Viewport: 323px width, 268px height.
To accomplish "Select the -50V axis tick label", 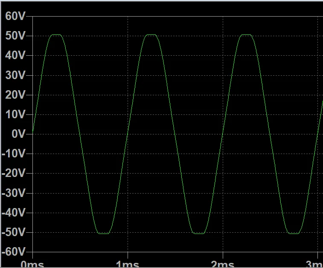I will coord(14,232).
